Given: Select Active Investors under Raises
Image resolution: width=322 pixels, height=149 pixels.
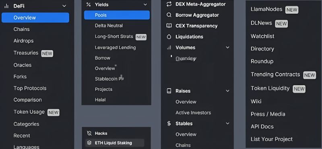Looking at the screenshot, I should [193, 112].
